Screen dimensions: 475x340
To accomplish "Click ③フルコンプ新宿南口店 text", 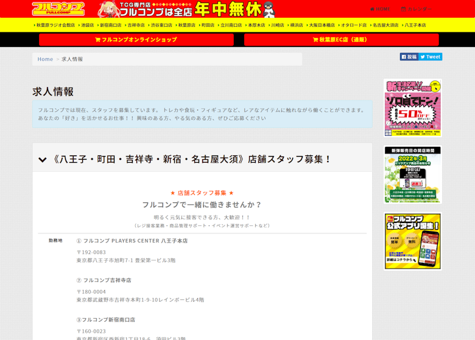I will tap(106, 320).
